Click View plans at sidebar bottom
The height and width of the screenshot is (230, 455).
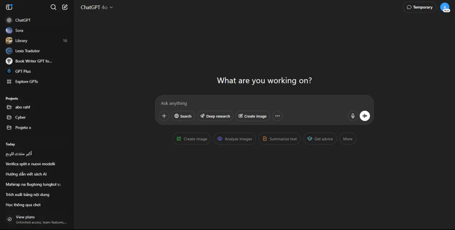click(37, 219)
